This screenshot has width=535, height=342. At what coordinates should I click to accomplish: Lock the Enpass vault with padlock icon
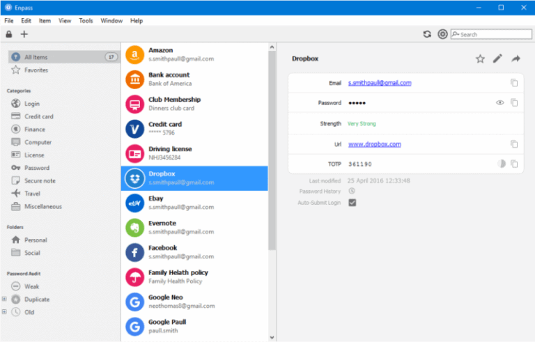(9, 34)
